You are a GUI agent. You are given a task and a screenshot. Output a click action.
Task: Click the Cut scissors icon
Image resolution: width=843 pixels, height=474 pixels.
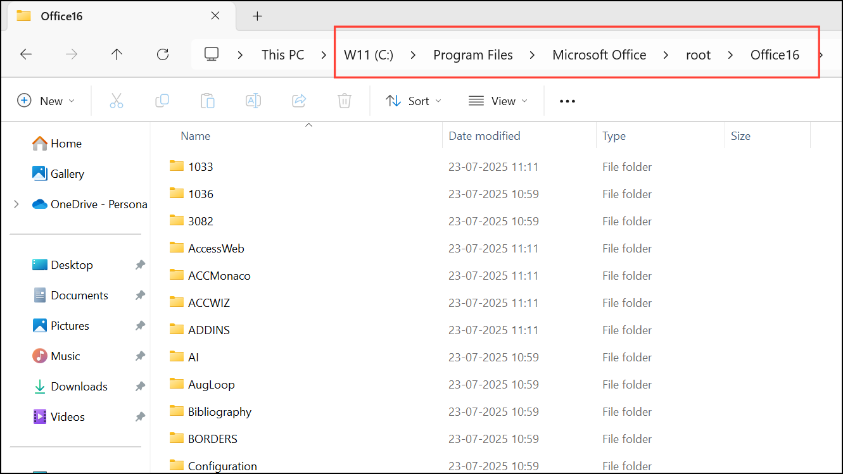117,101
